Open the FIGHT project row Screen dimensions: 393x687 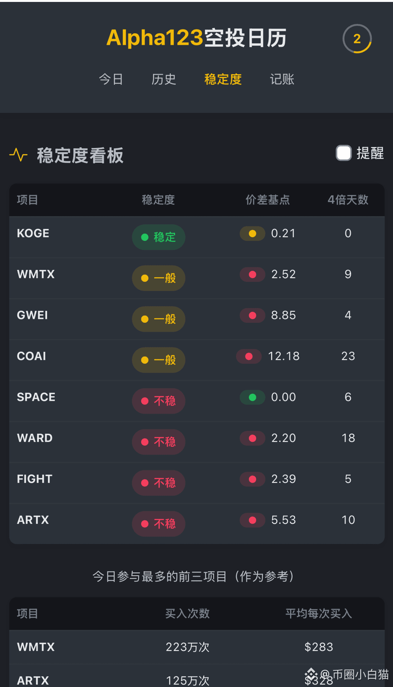(x=197, y=483)
